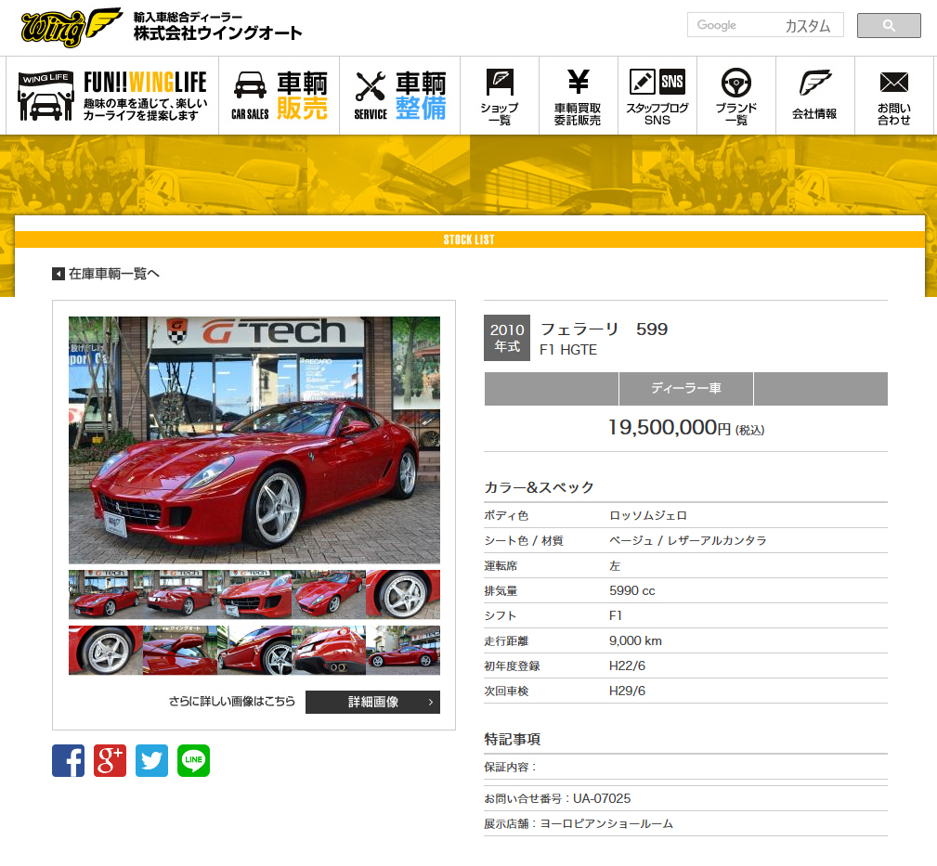Screen dimensions: 937x866
Task: Click the H22/6 registration value
Action: coord(627,666)
